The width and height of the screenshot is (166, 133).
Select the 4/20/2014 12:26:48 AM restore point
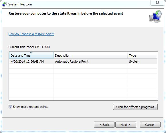point(27,61)
